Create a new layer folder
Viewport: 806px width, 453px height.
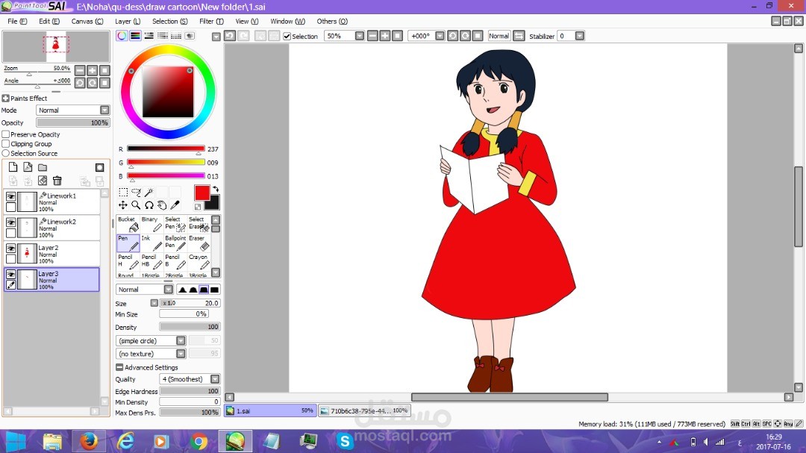[43, 167]
